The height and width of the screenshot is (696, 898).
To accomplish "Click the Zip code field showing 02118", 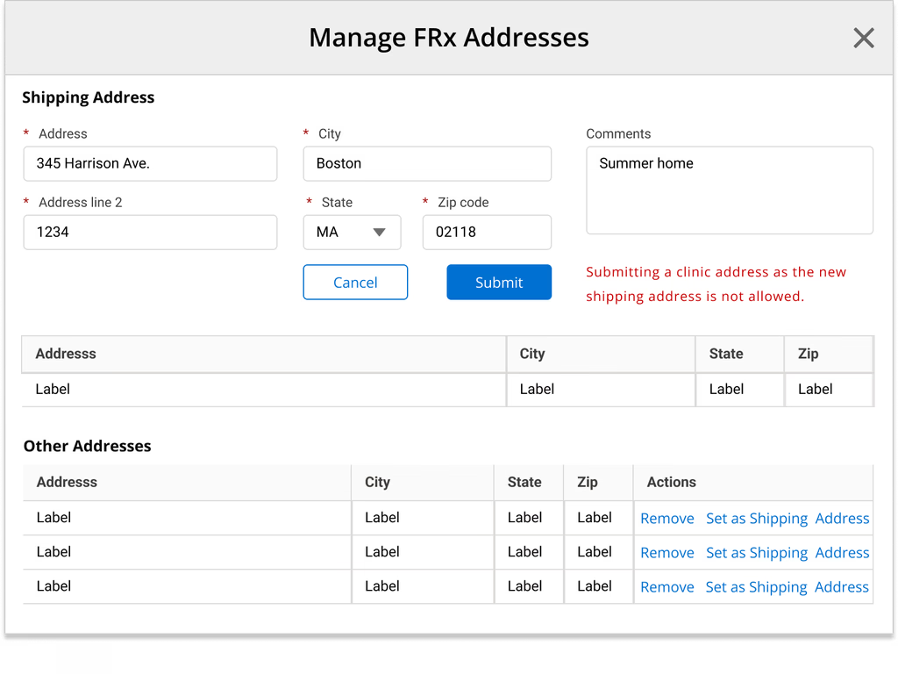I will click(x=487, y=232).
